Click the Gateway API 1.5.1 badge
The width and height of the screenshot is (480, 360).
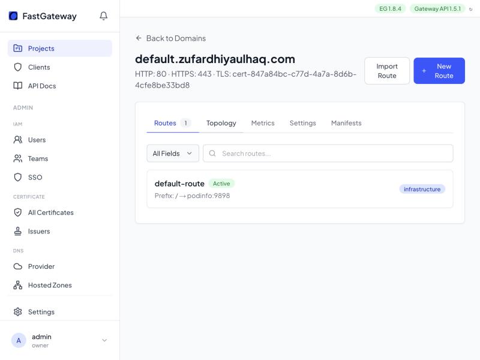pos(437,8)
